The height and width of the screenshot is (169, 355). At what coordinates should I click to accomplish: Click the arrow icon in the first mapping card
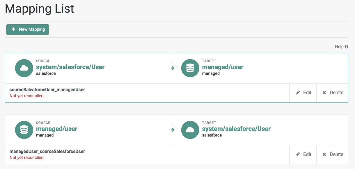point(173,68)
